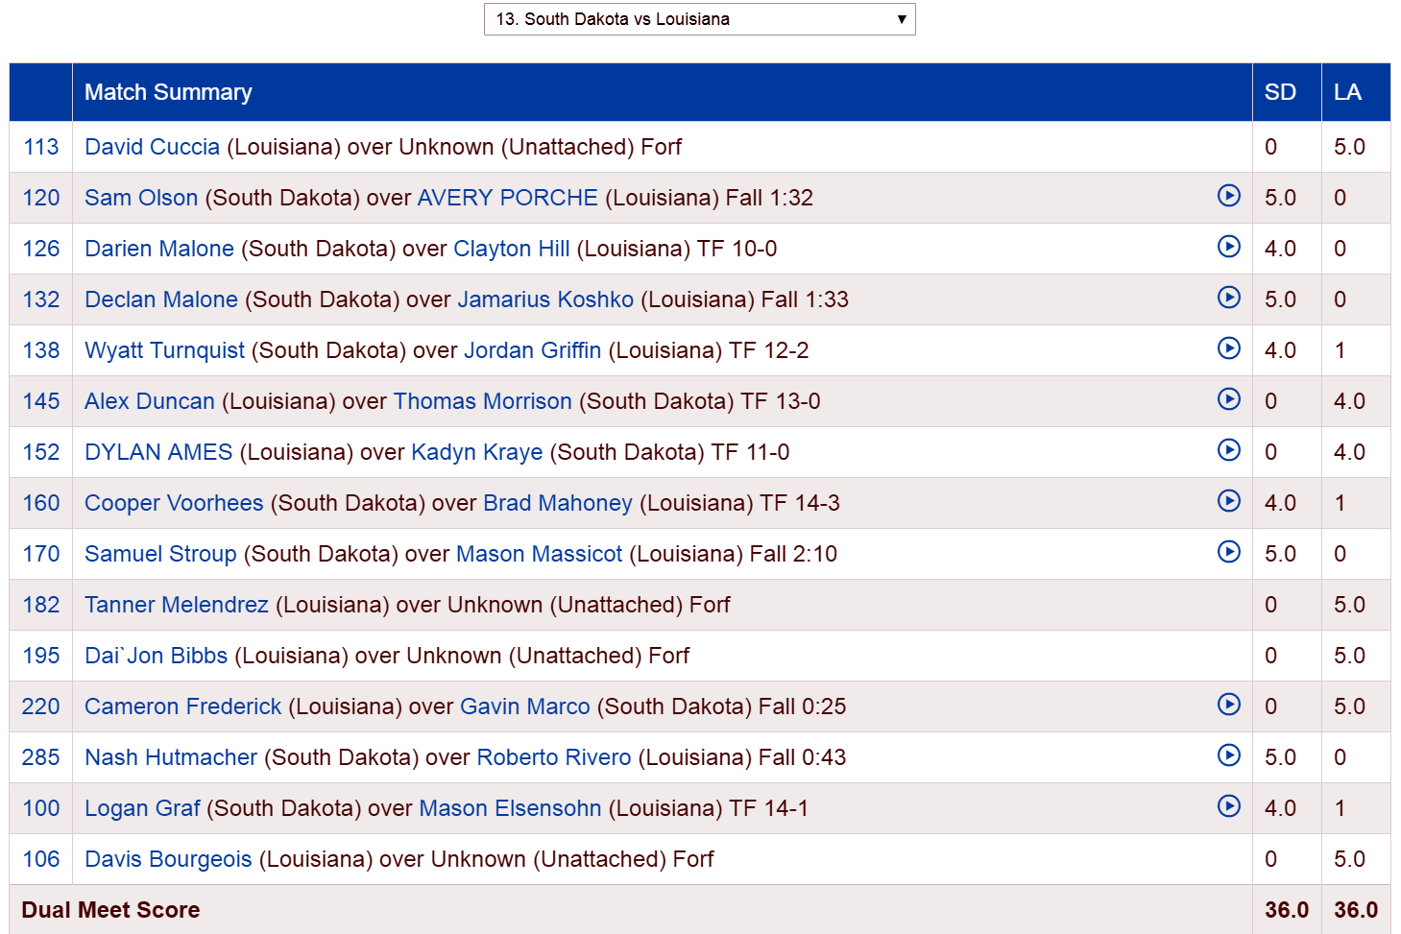Select weight class 120
This screenshot has height=934, width=1401.
pos(41,198)
